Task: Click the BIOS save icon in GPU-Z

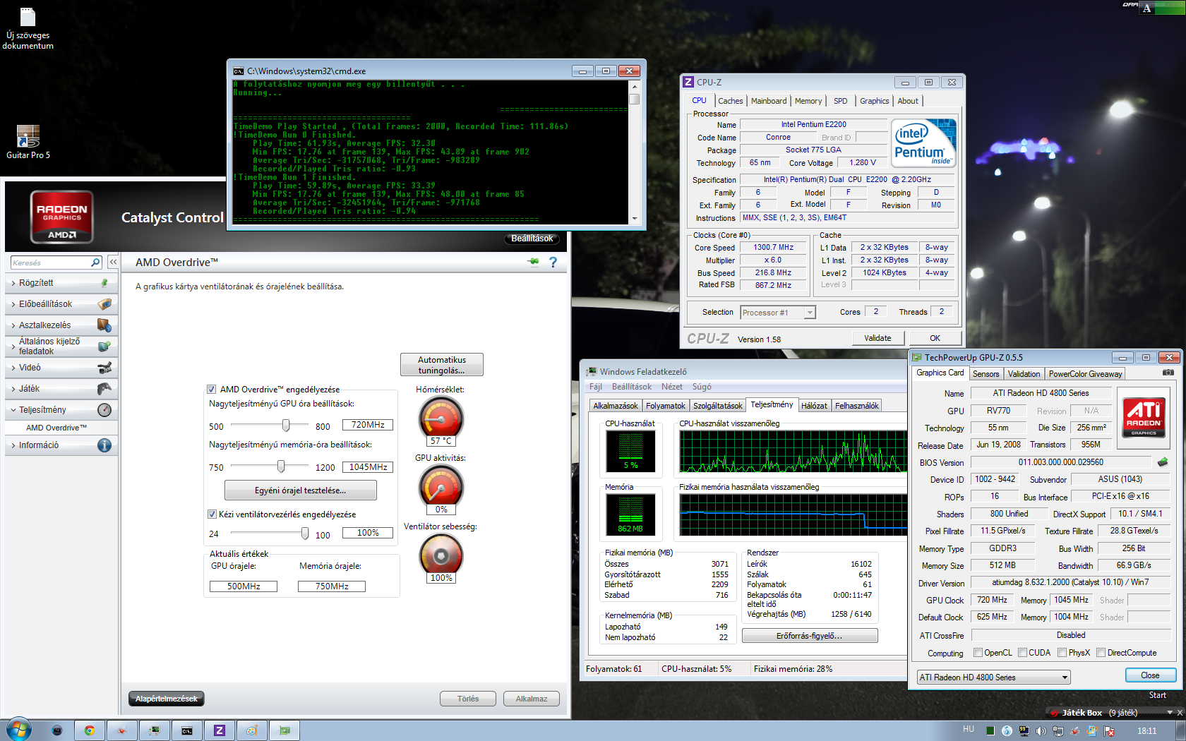Action: 1163,462
